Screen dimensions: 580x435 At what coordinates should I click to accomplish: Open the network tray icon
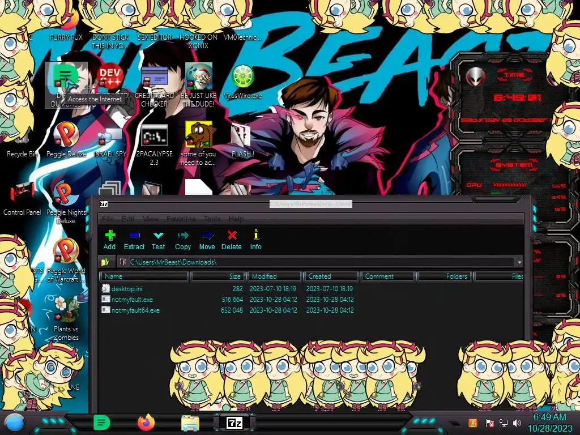[504, 423]
